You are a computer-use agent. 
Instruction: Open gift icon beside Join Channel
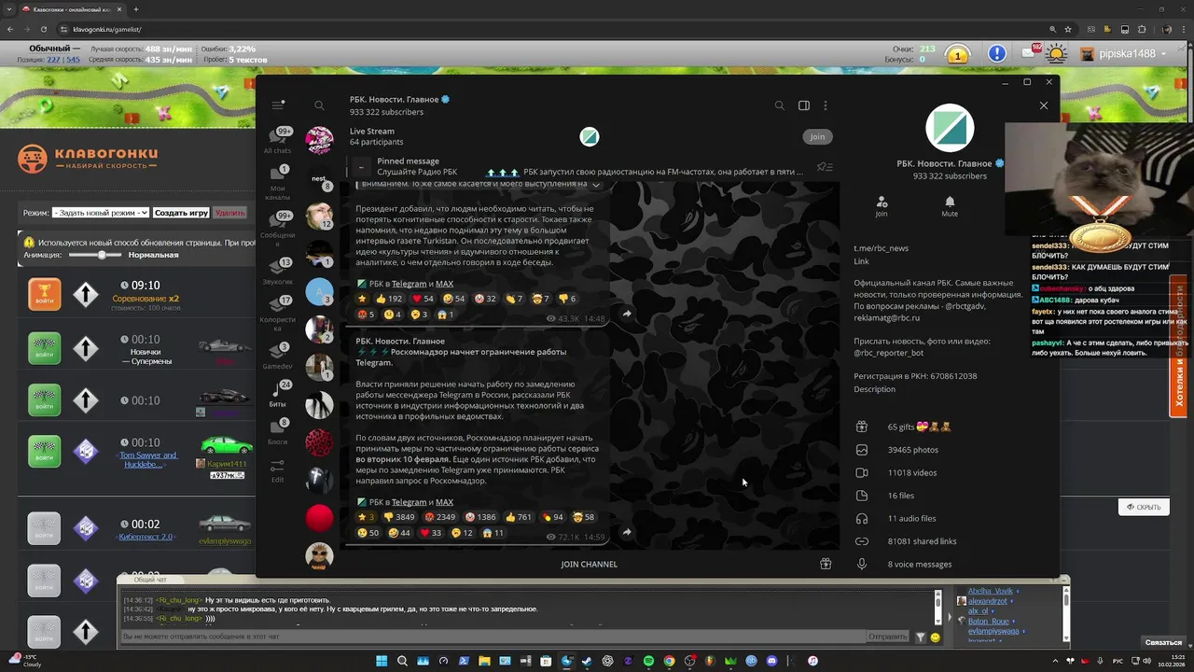click(x=826, y=564)
